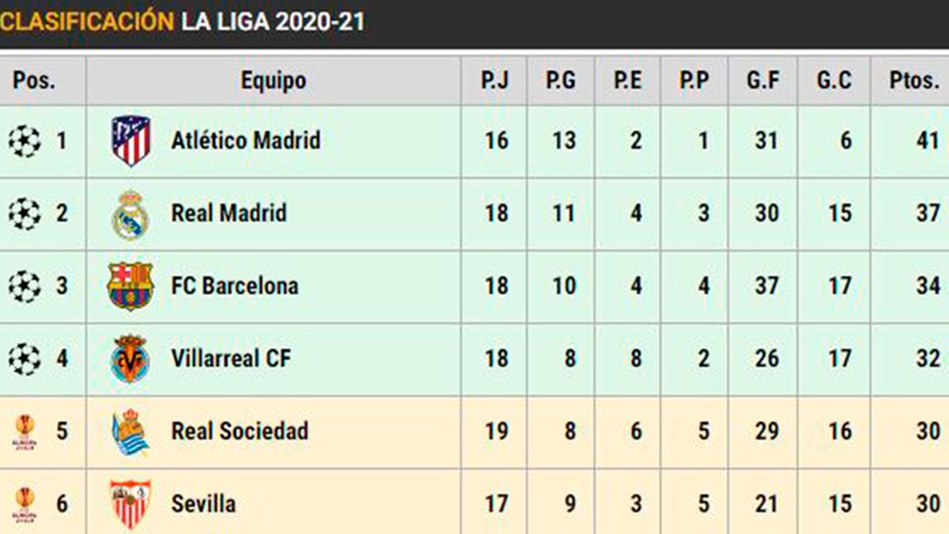Screen dimensions: 949x534
Task: Open the FC Barcelona team link
Action: point(235,286)
